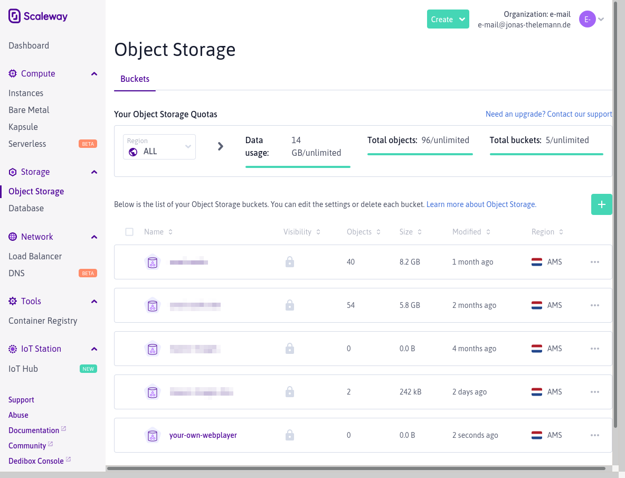Open the your-own-webplayer bucket link
625x478 pixels.
(203, 435)
